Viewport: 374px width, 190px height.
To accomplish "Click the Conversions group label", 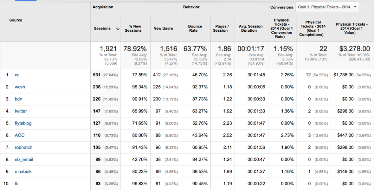I will [x=282, y=7].
